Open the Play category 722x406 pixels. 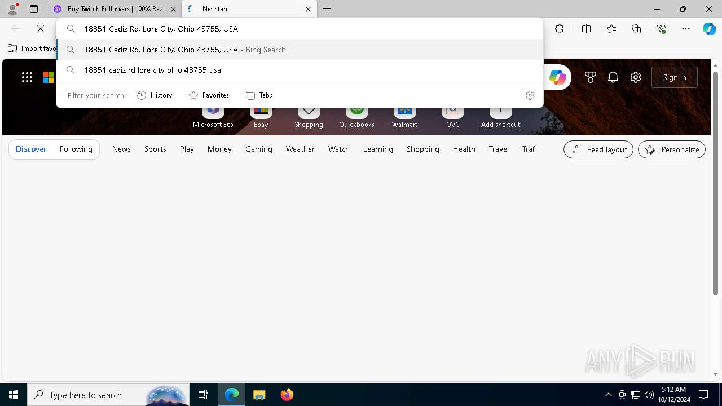[x=187, y=149]
